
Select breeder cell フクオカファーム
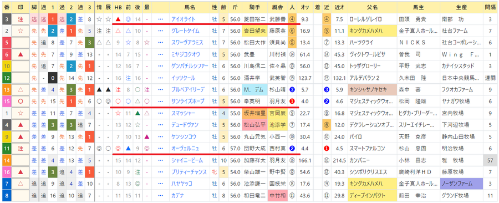[461, 90]
